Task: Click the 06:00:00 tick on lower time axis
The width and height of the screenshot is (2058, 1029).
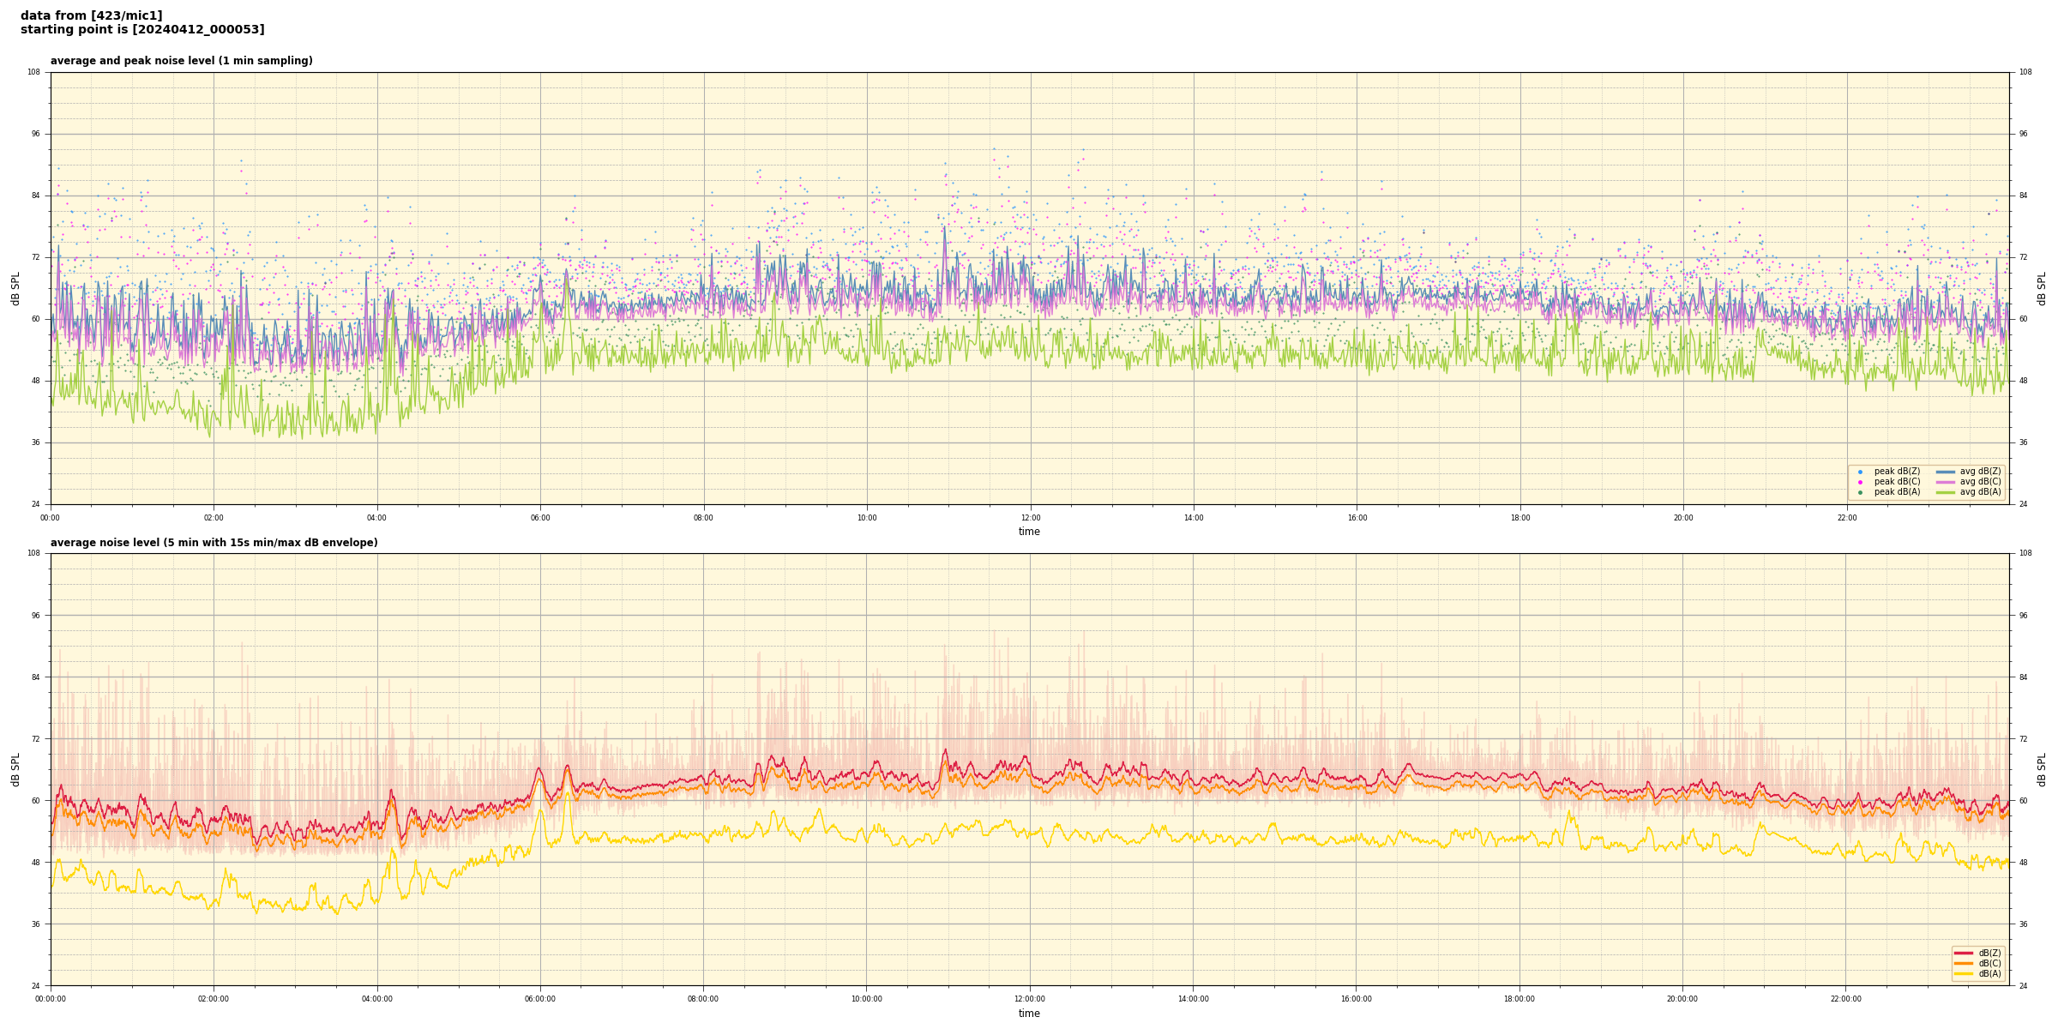Action: click(540, 999)
